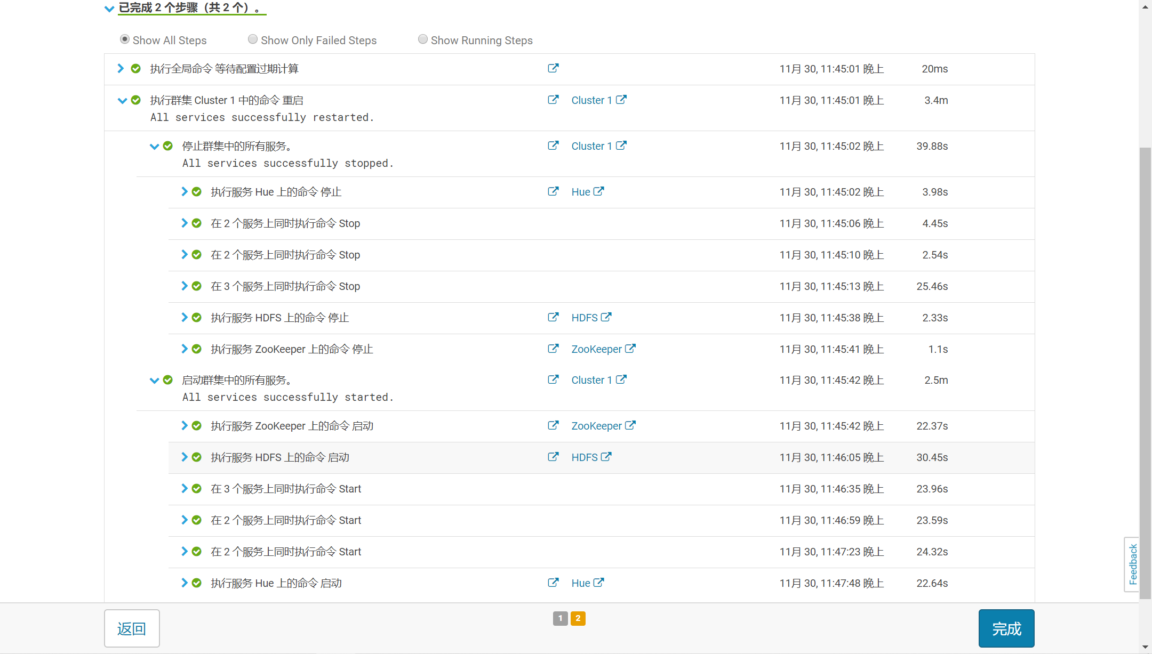
Task: Open external link icon for HDFS stop command
Action: (553, 317)
